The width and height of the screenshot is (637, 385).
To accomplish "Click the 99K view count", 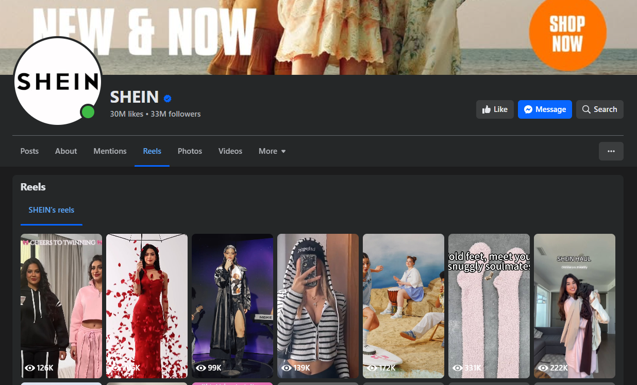I will [214, 368].
